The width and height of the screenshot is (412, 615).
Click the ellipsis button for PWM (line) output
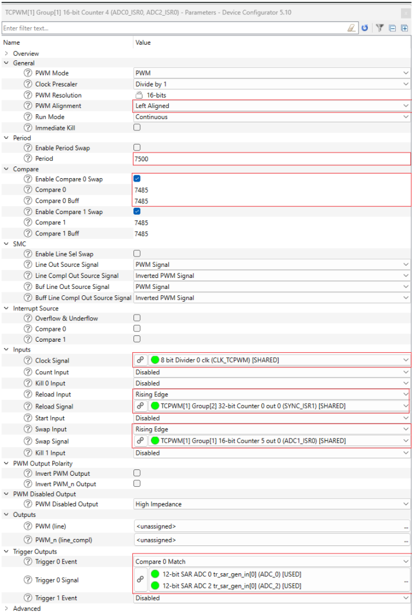pos(405,527)
